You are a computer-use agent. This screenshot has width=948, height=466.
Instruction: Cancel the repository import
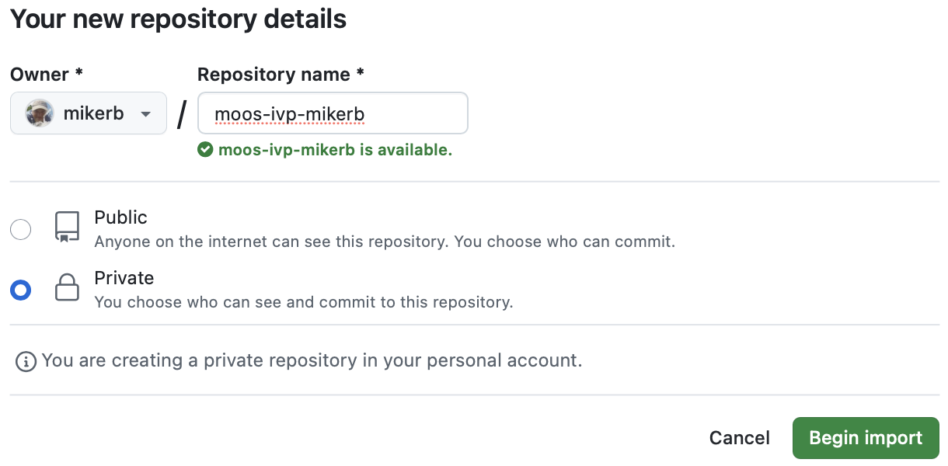click(x=739, y=438)
